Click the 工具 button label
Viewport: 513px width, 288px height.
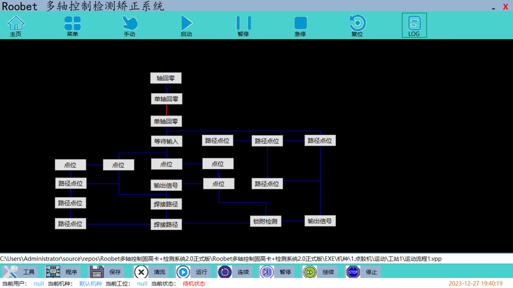point(29,272)
